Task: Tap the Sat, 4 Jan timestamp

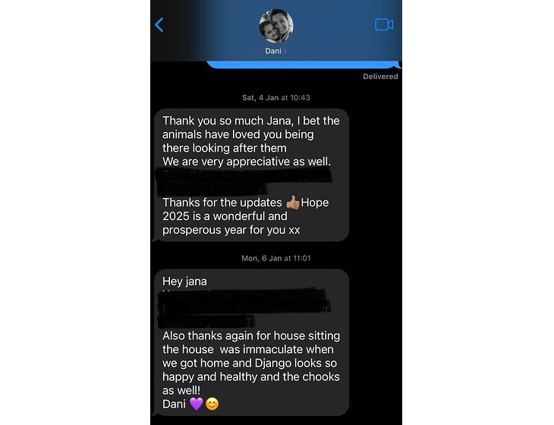Action: [x=276, y=97]
